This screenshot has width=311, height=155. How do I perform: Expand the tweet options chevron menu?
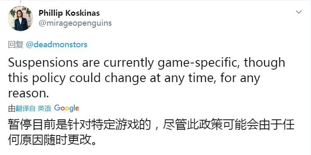coord(299,12)
